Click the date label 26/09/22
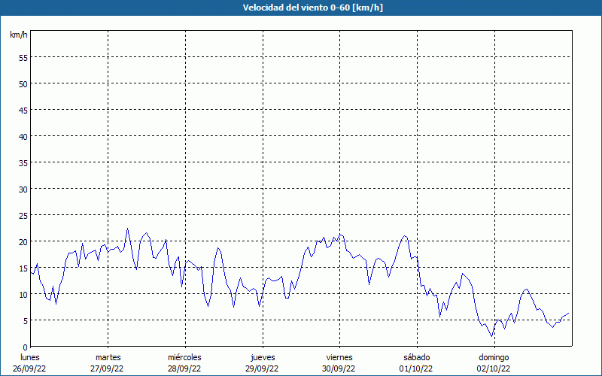This screenshot has width=602, height=376. [29, 368]
